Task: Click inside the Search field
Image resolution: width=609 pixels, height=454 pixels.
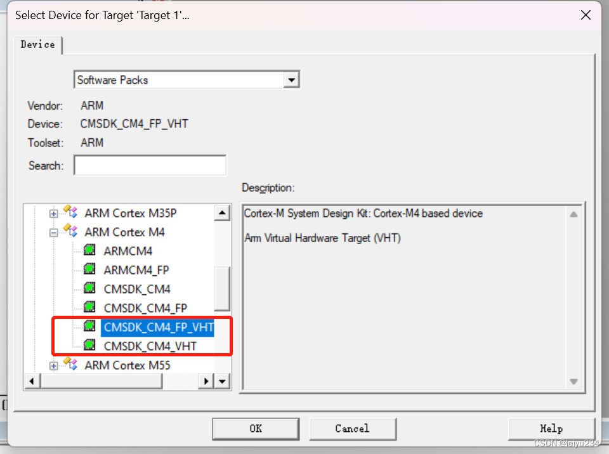Action: [x=150, y=165]
